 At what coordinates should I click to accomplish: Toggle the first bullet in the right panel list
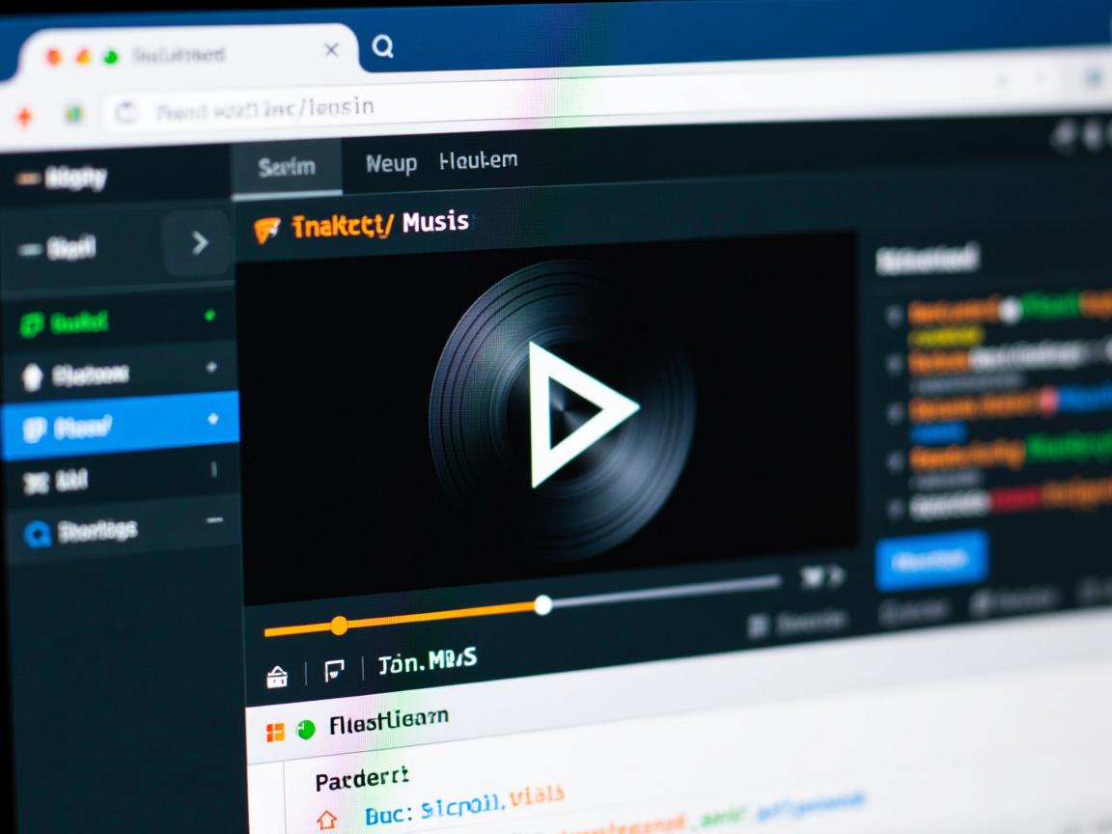893,313
